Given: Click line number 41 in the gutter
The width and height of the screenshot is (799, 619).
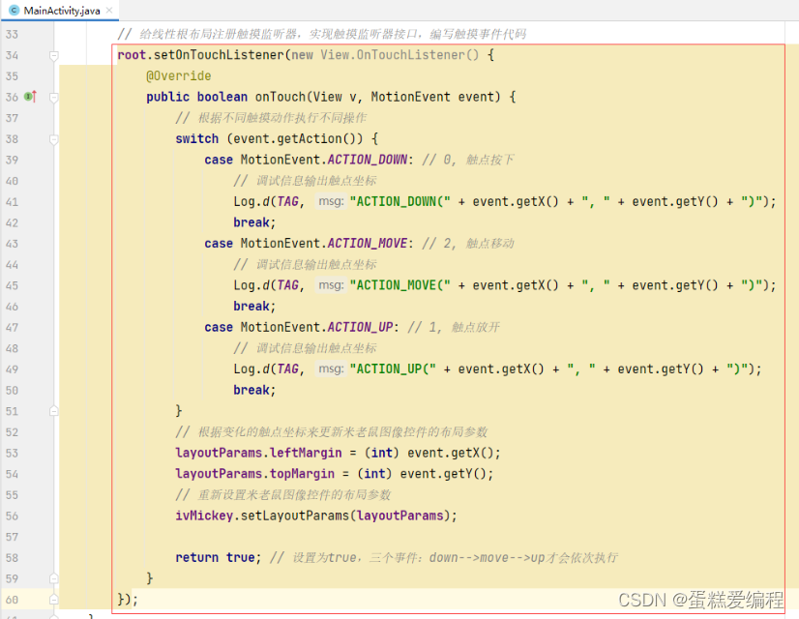Looking at the screenshot, I should click(12, 202).
